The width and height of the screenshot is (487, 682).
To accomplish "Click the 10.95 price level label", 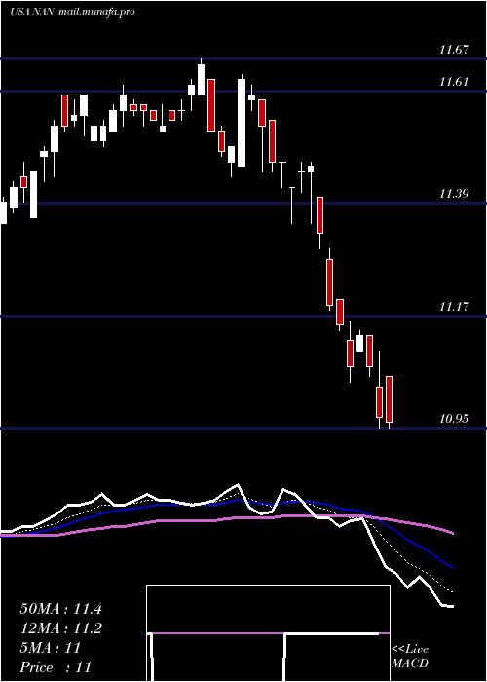I will pos(454,419).
